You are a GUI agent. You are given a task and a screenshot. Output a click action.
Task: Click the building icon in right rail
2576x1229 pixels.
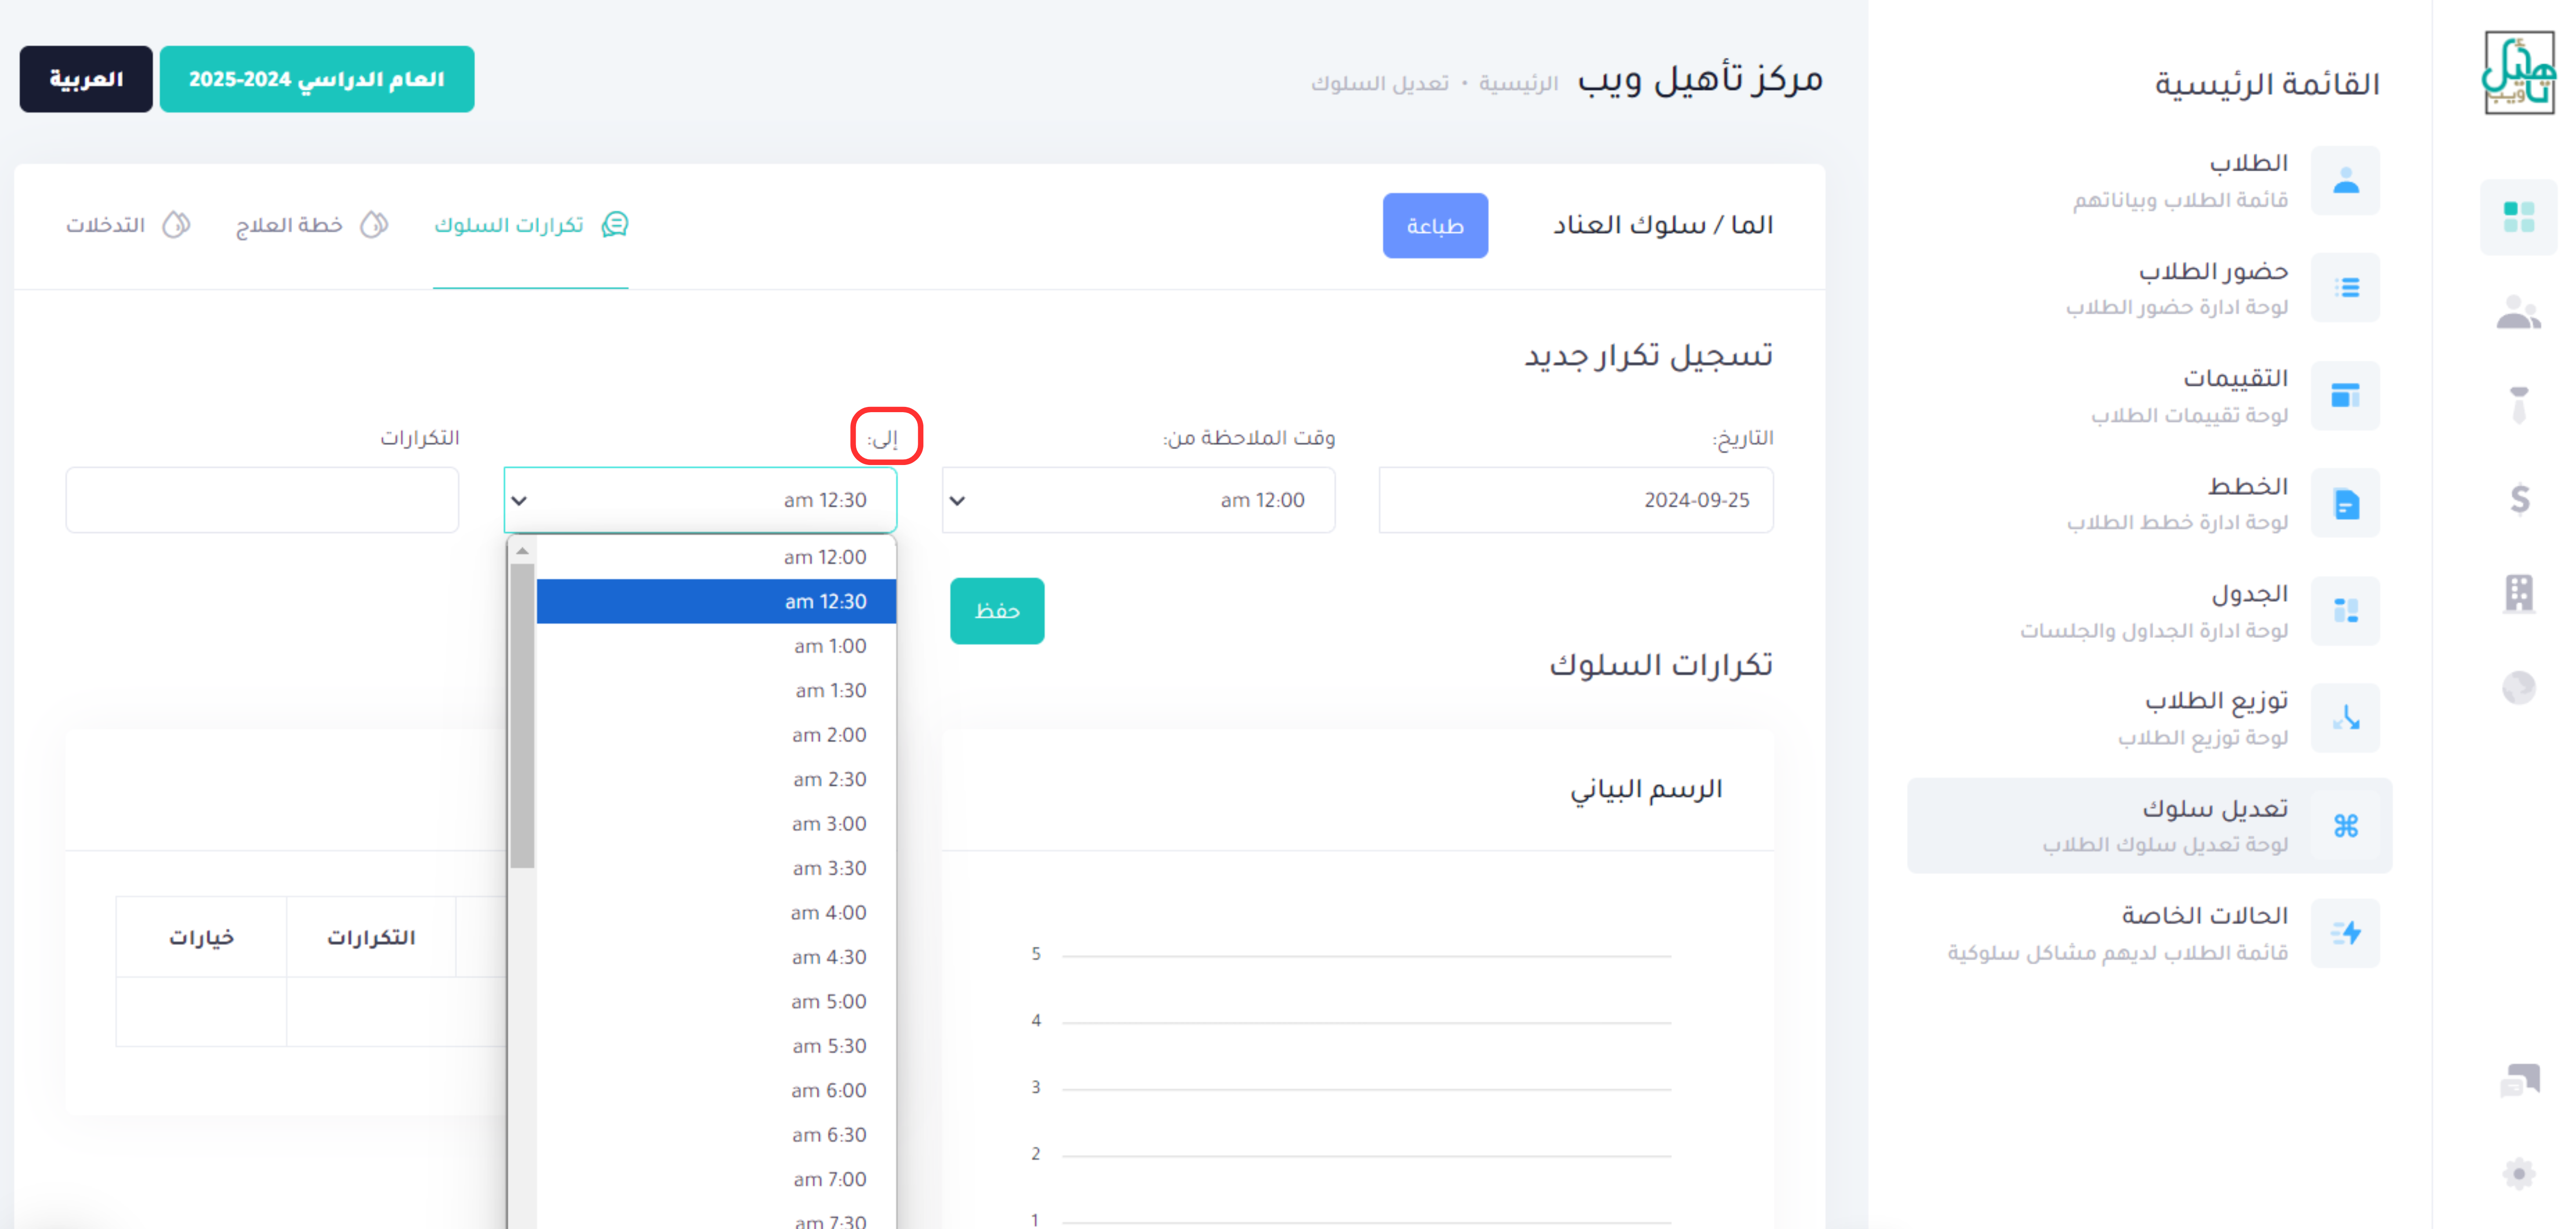click(2519, 593)
